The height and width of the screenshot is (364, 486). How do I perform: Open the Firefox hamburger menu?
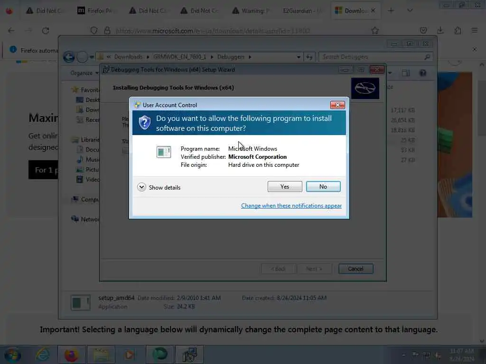[475, 31]
